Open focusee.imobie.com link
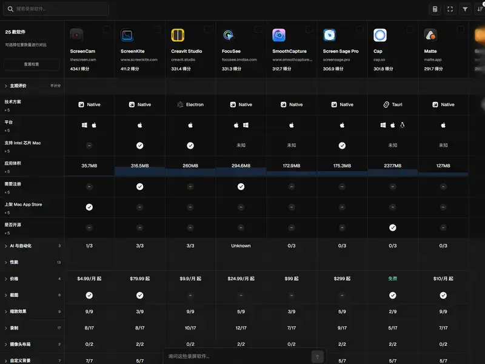The width and height of the screenshot is (485, 364). click(x=239, y=59)
